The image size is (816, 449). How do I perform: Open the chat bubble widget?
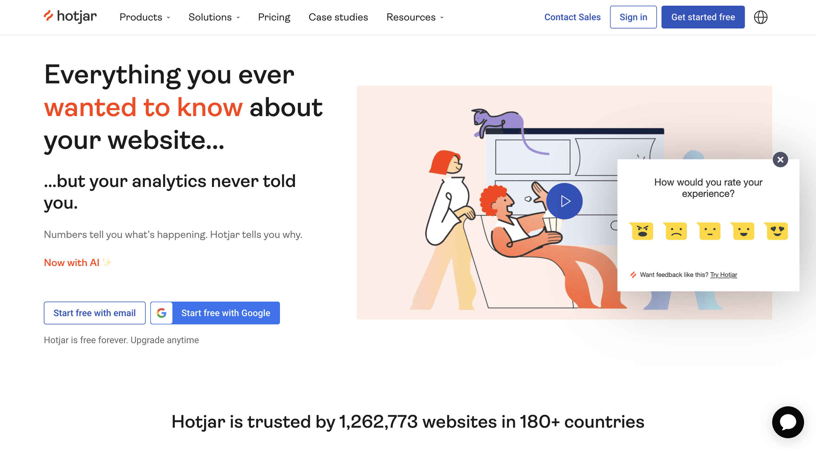pos(788,422)
